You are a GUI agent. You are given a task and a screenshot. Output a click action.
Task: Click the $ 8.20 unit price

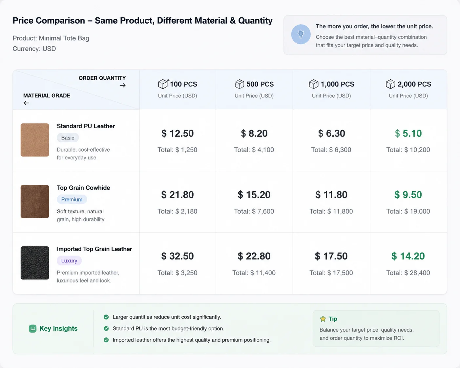point(254,133)
